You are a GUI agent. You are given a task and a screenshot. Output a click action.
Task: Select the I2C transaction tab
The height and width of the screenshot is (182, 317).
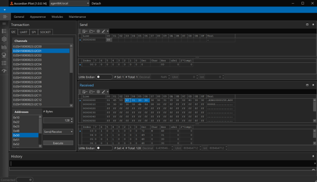13,32
